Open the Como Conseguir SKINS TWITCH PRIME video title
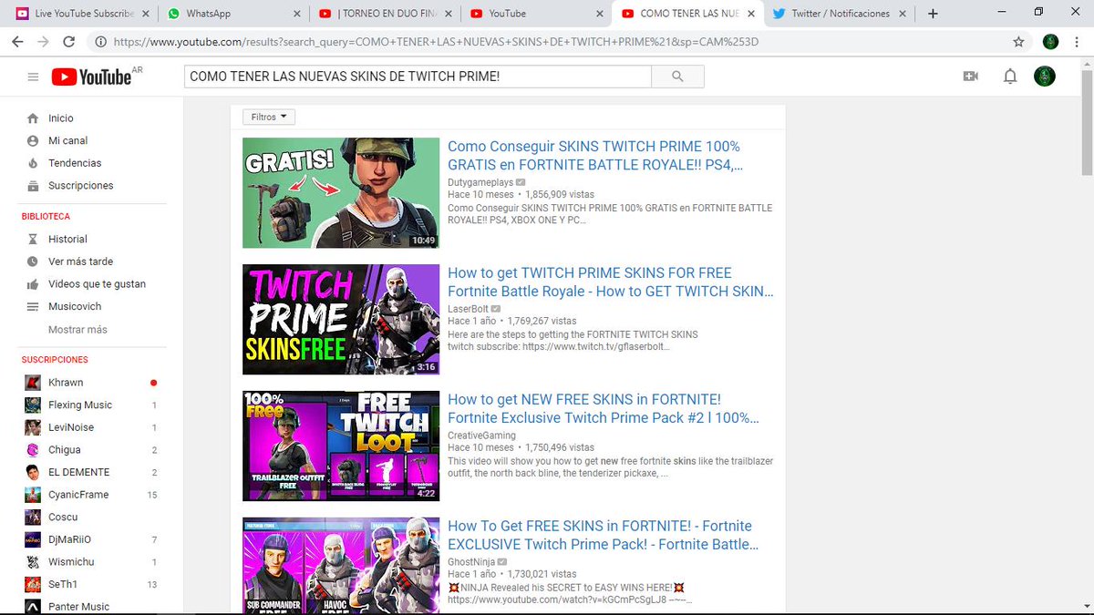This screenshot has width=1094, height=615. pyautogui.click(x=595, y=156)
